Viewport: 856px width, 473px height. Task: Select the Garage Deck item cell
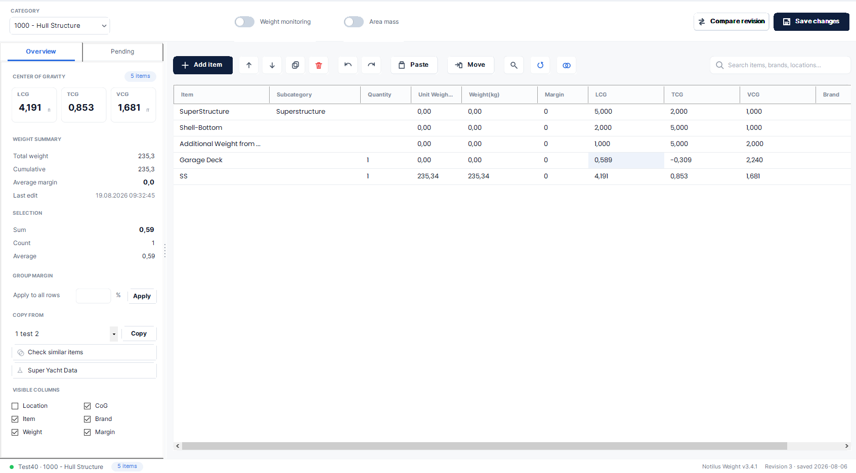coord(222,160)
